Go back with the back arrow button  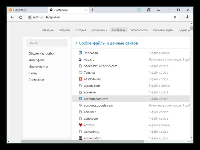(x=13, y=17)
